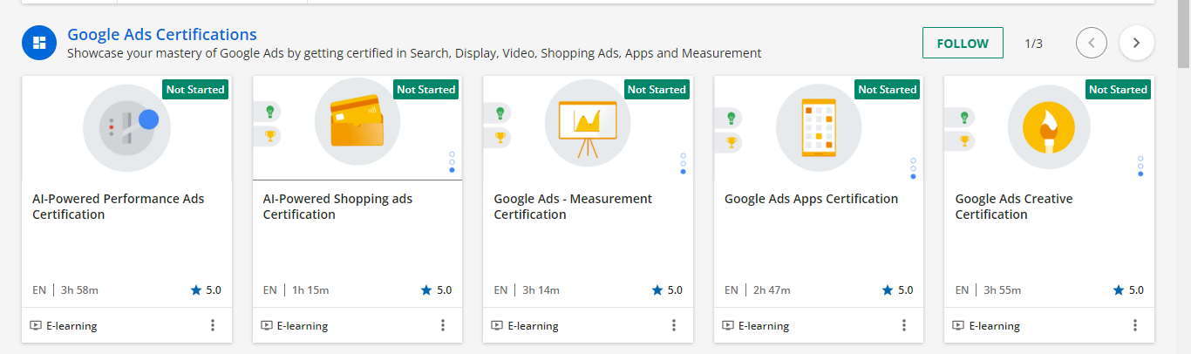This screenshot has height=354, width=1191.
Task: Open the Google Ads Certifications heading link
Action: [162, 35]
